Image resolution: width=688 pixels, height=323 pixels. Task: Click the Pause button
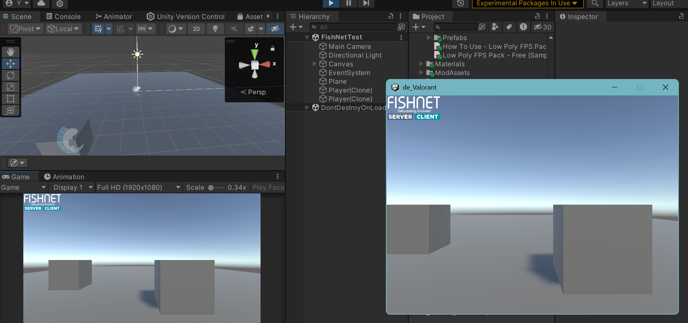click(x=349, y=3)
